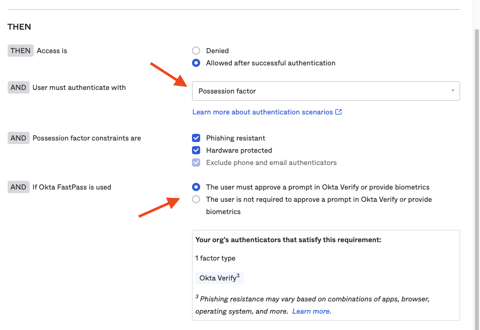Image resolution: width=480 pixels, height=330 pixels.
Task: Click the superscript 3 after Okta Verify
Action: [x=238, y=276]
